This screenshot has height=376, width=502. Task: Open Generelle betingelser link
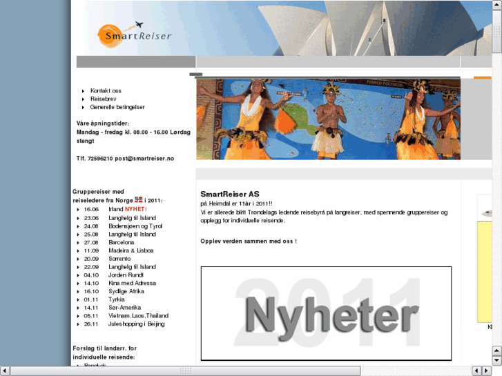pos(117,107)
